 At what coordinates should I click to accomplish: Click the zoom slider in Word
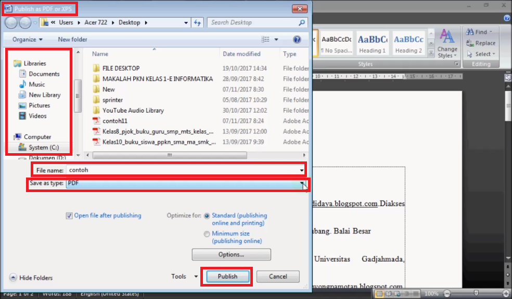point(476,293)
